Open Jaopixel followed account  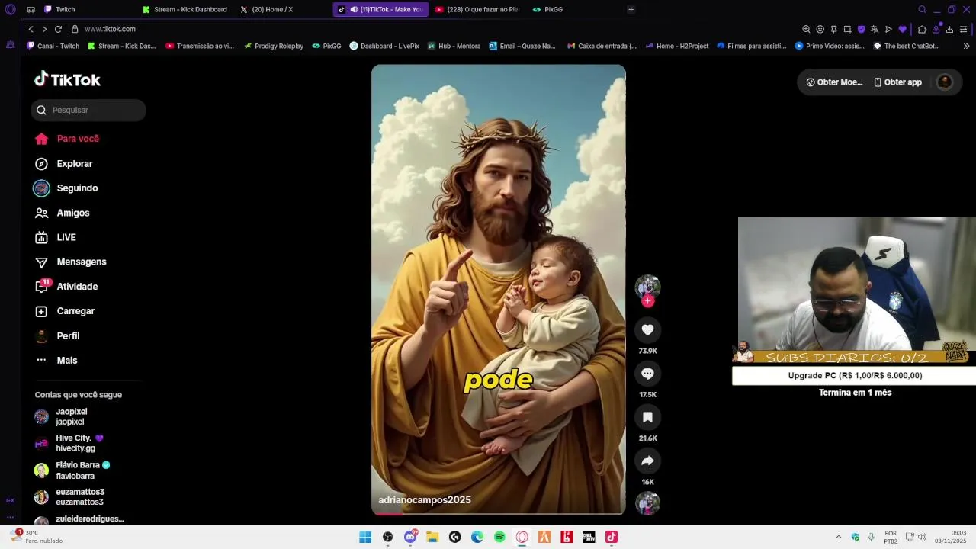61,416
